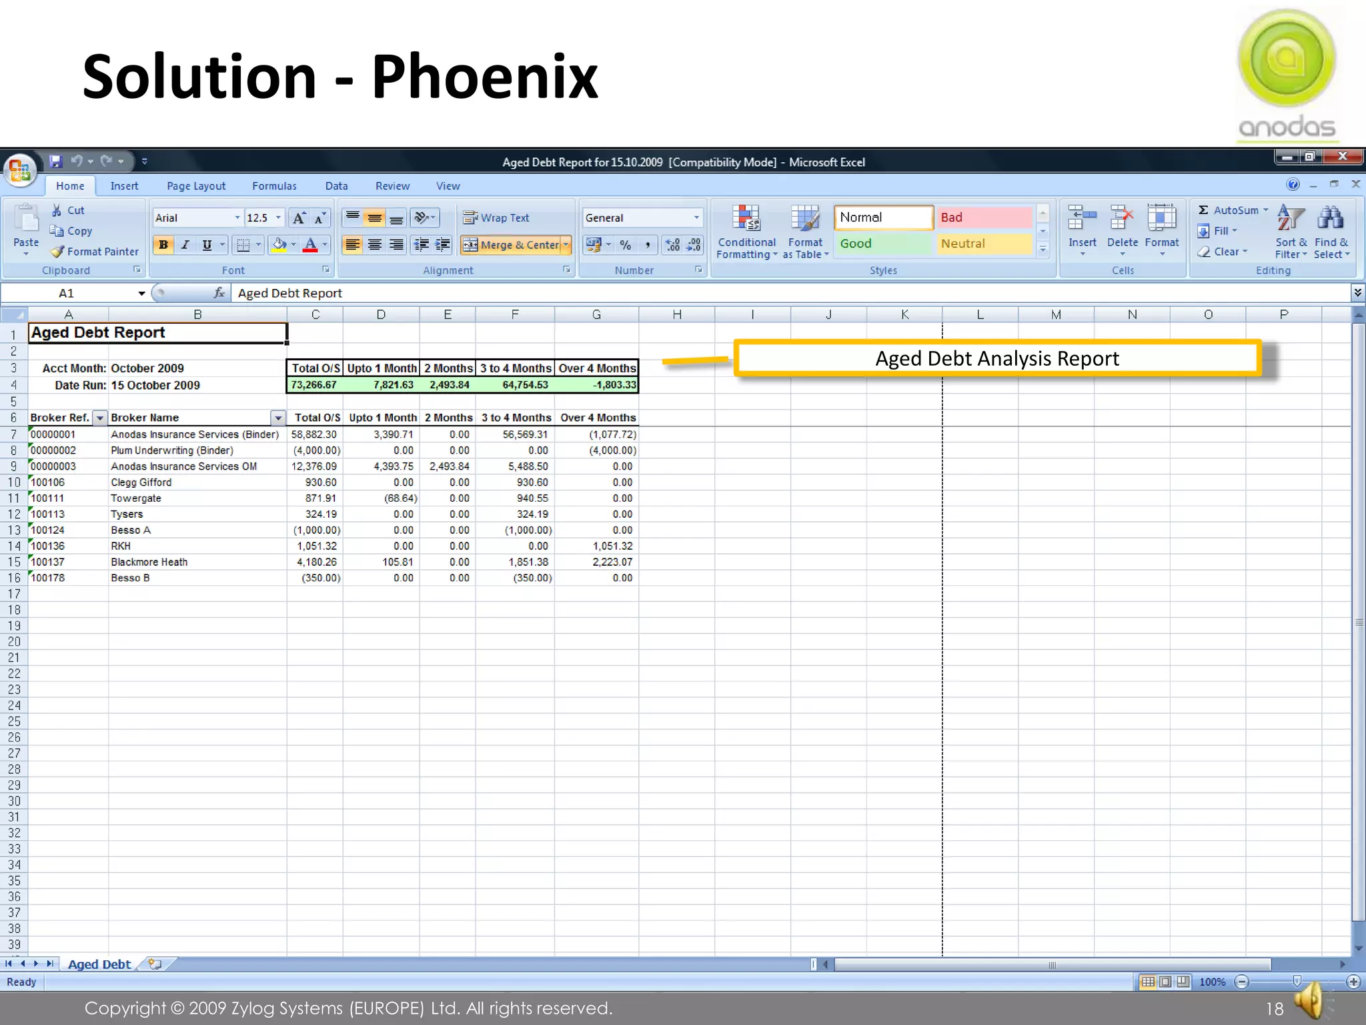Click the Clear button
Screen dimensions: 1366x1025
[x=1221, y=252]
